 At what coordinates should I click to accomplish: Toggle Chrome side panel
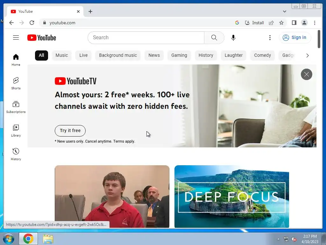point(294,23)
